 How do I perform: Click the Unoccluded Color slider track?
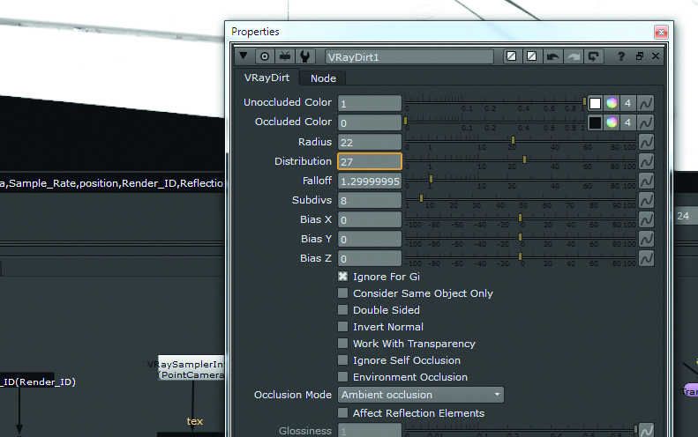(x=495, y=102)
